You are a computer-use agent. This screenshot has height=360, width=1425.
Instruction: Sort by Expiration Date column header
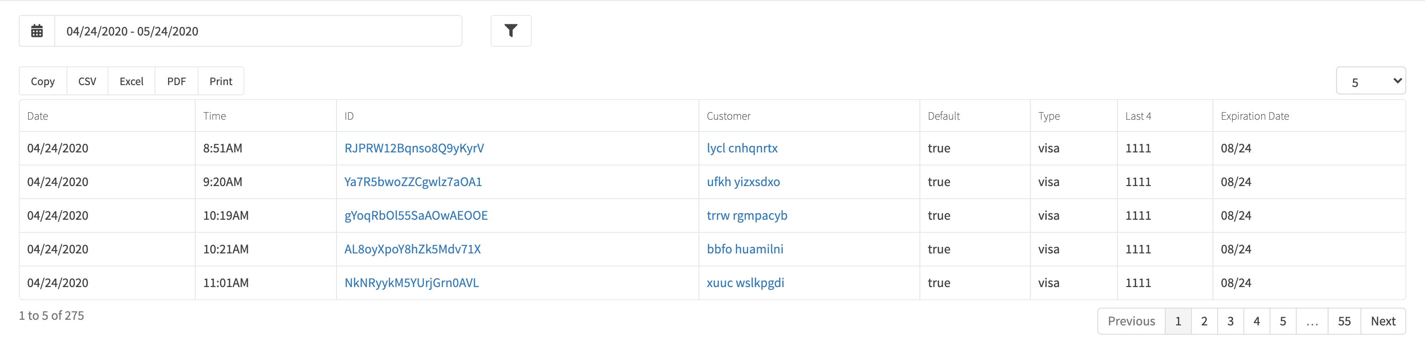[x=1308, y=116]
